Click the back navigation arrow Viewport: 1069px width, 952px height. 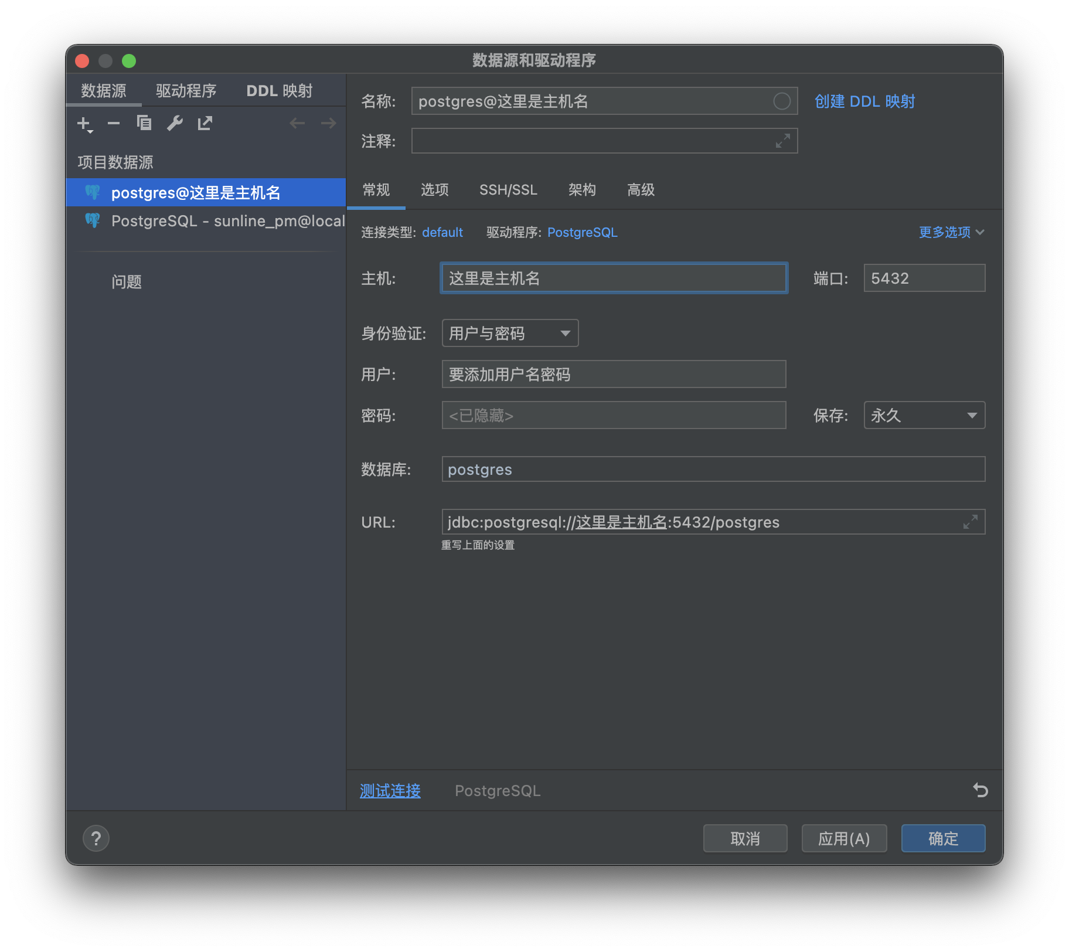pos(298,123)
